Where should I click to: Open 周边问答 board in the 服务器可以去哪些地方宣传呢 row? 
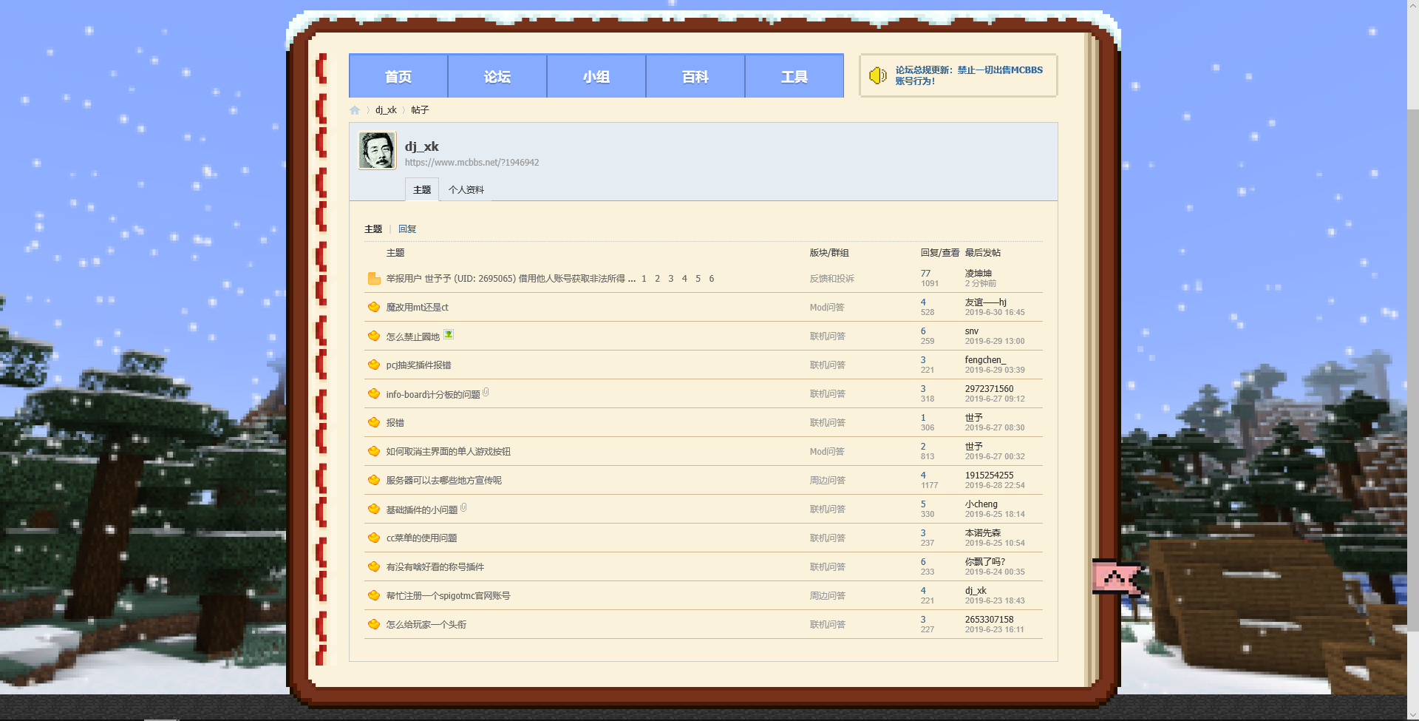[x=827, y=481]
